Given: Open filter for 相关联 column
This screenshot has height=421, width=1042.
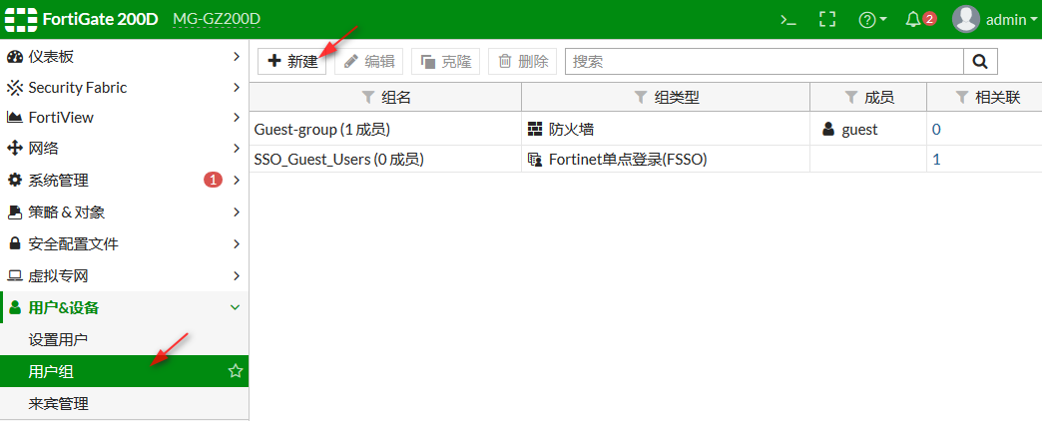Looking at the screenshot, I should click(x=961, y=98).
